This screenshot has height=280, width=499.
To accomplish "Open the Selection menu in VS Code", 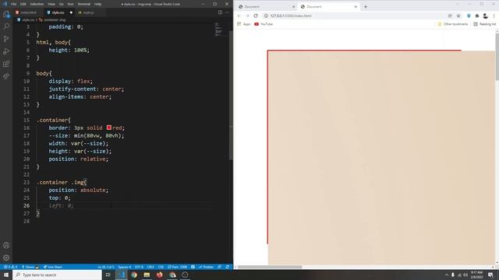I will (37, 4).
